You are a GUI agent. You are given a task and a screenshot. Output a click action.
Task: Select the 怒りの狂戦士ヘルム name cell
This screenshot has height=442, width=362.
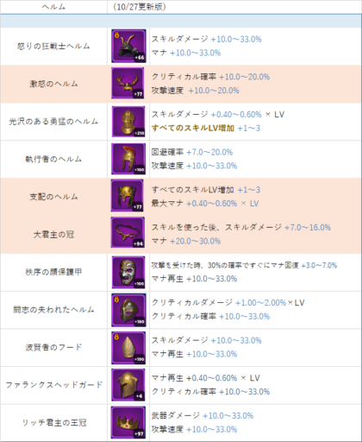coord(53,46)
